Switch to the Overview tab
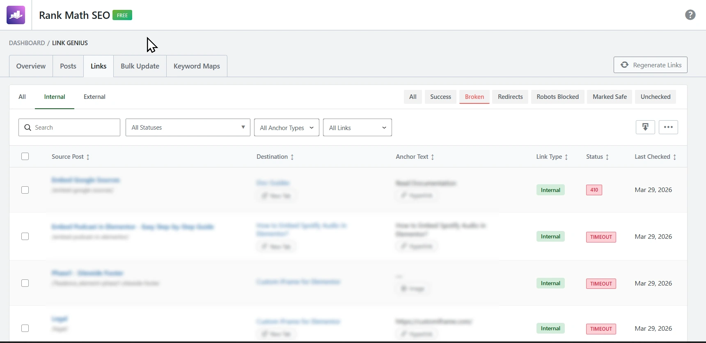The width and height of the screenshot is (706, 343). pyautogui.click(x=31, y=66)
